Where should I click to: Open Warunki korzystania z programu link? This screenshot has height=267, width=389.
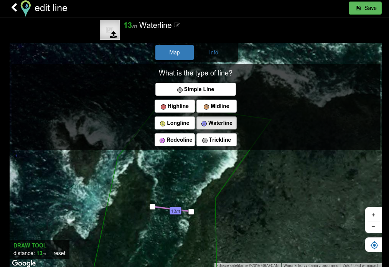tap(311, 265)
